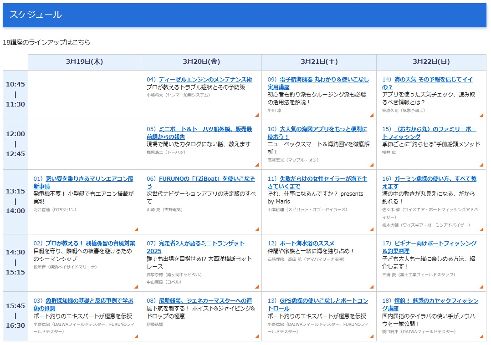Select the ボート海水浴のススメ lecture link
Image resolution: width=491 pixels, height=345 pixels.
(x=307, y=244)
